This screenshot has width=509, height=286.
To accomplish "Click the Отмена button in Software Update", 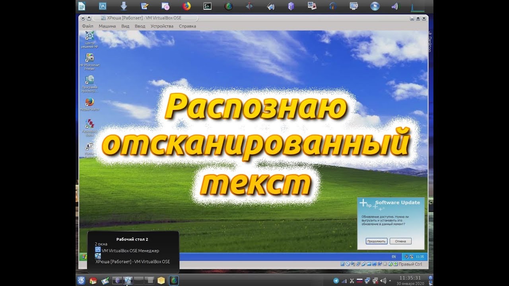I will (x=400, y=241).
